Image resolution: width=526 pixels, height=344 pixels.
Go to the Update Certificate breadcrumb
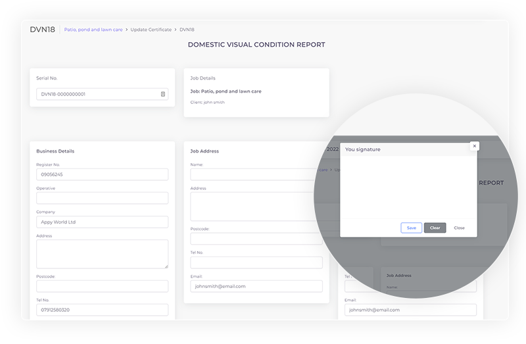pos(150,30)
